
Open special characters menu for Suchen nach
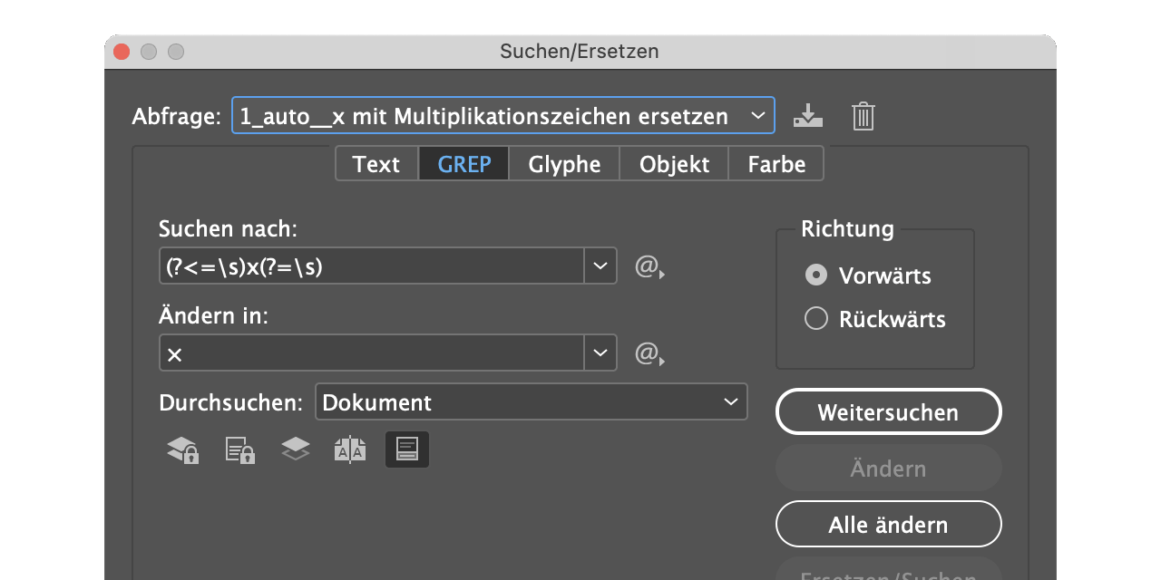pyautogui.click(x=649, y=266)
